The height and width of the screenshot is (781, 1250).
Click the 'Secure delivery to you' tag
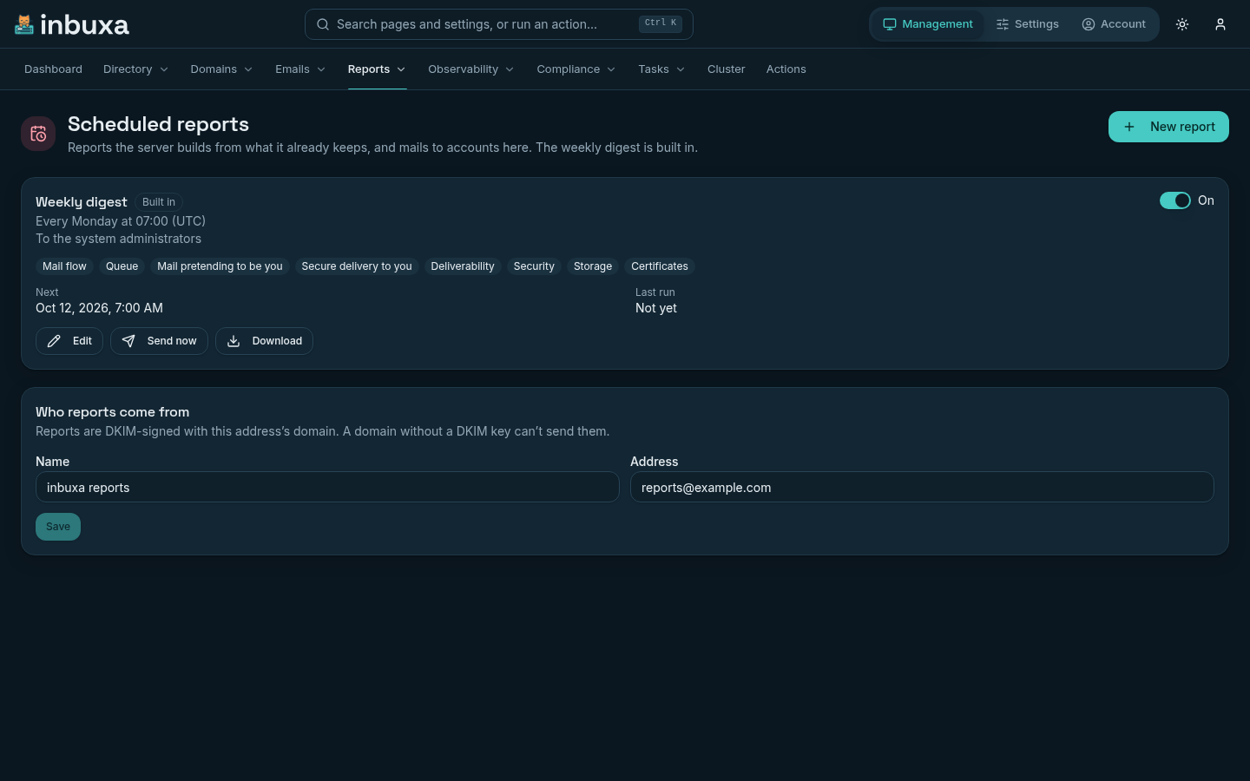357,266
